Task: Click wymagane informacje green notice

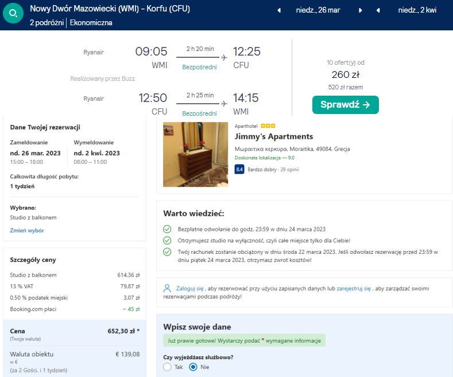Action: (244, 341)
